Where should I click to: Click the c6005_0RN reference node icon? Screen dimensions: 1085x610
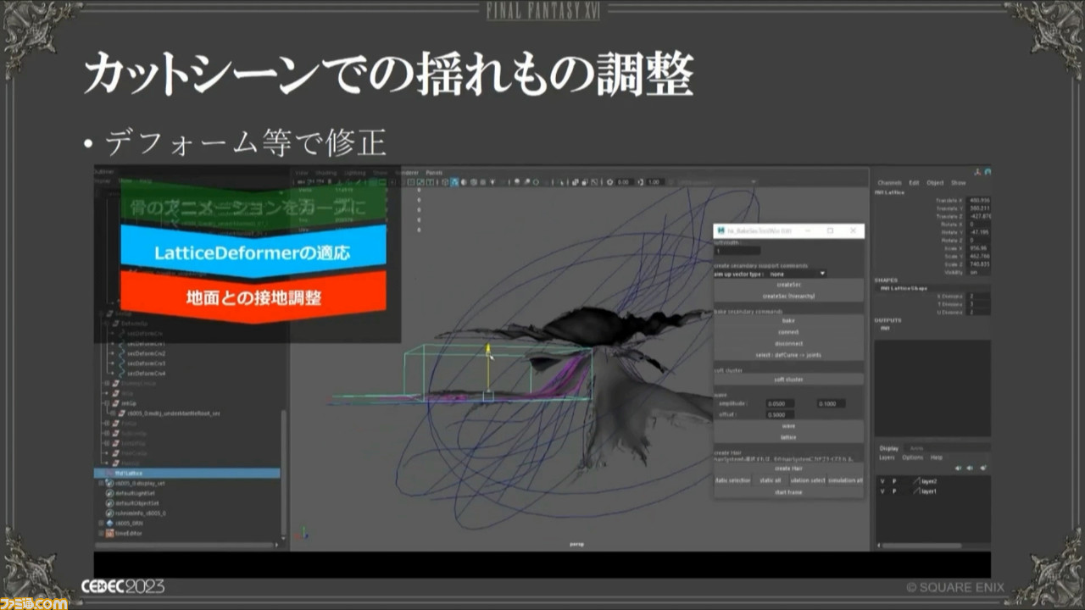(x=110, y=524)
